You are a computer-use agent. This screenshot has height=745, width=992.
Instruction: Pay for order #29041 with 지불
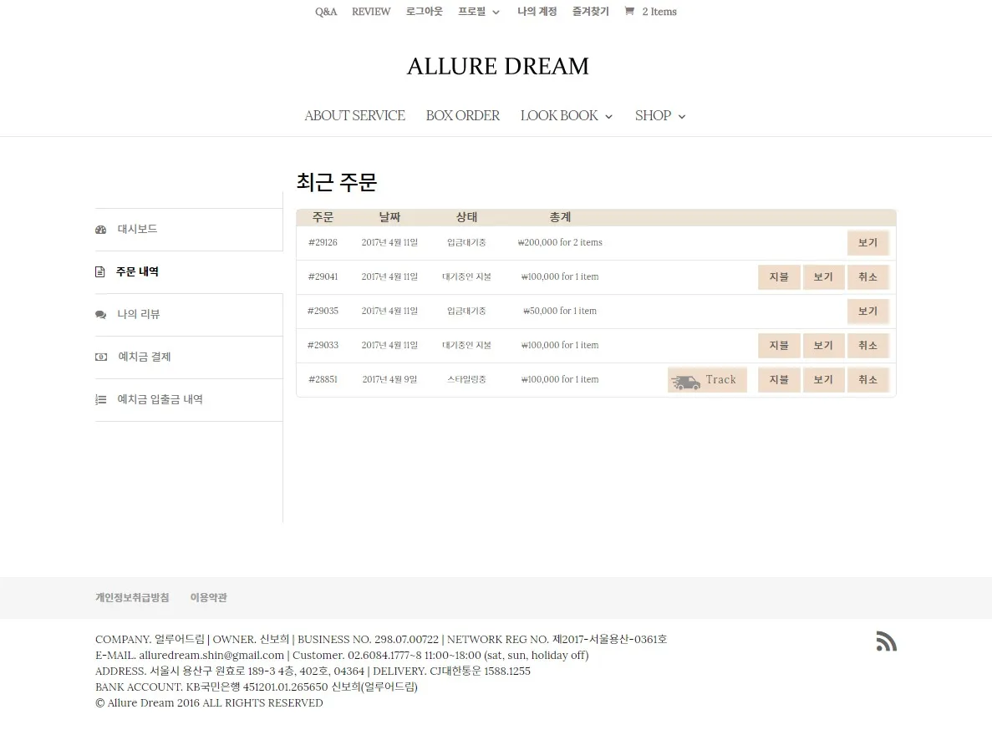click(x=779, y=277)
